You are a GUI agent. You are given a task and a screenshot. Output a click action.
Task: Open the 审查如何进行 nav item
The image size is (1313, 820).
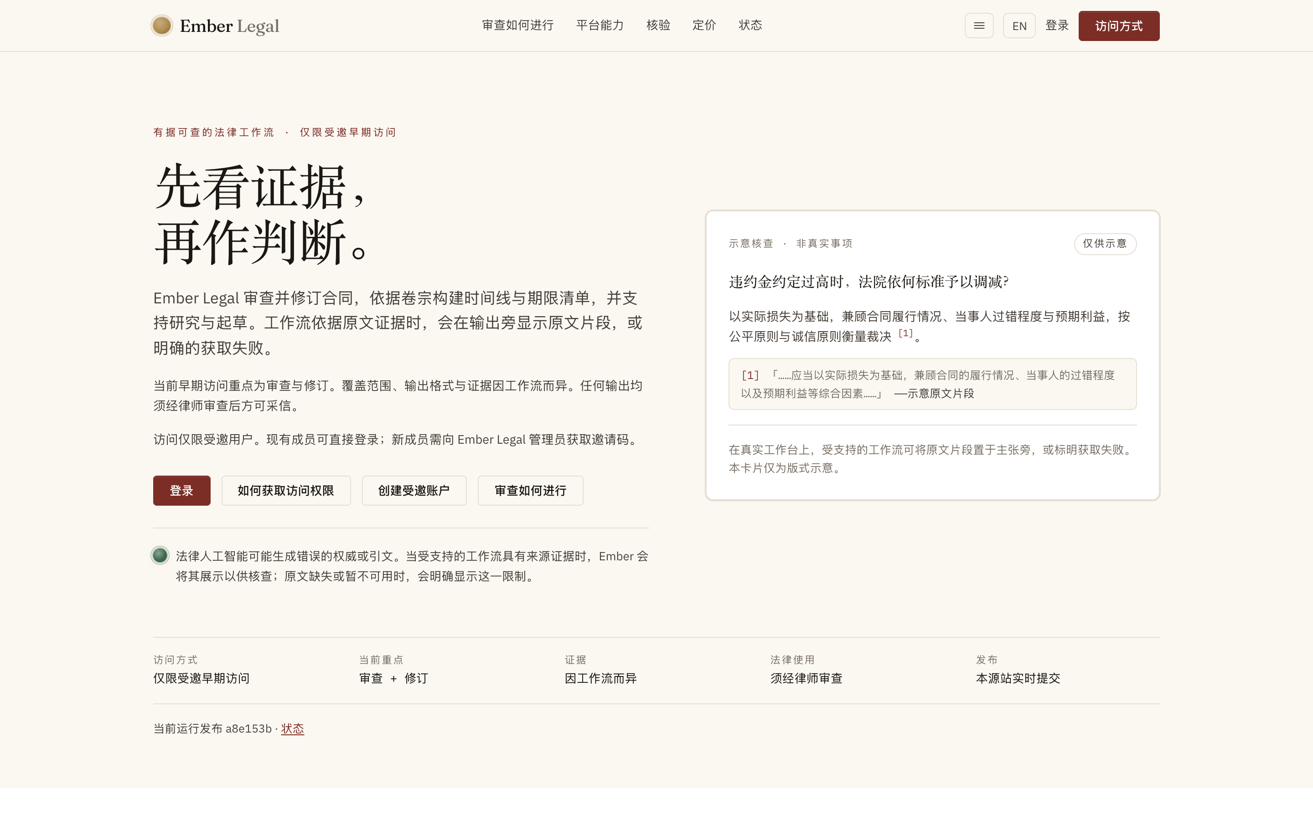pos(517,25)
